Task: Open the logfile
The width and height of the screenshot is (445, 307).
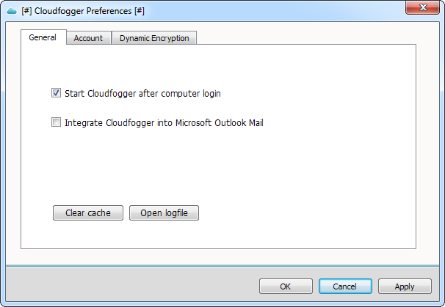Action: [x=164, y=212]
